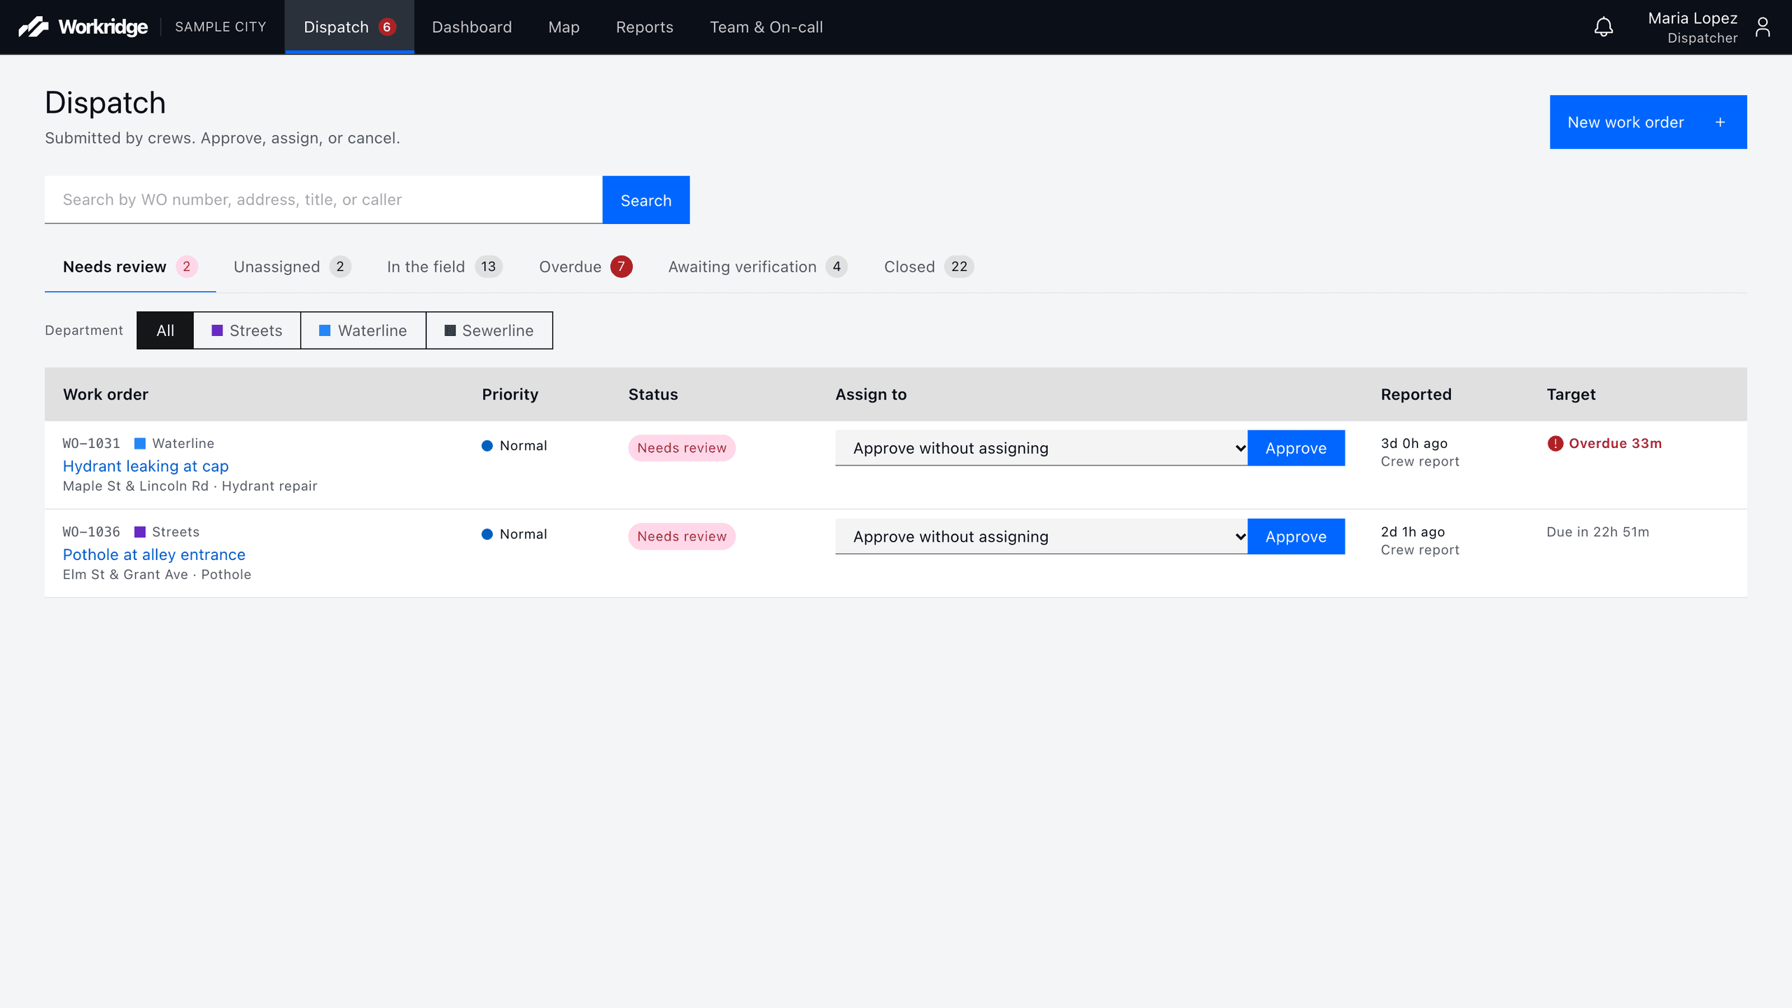Click the New work order button
Image resolution: width=1792 pixels, height=1008 pixels.
1648,122
